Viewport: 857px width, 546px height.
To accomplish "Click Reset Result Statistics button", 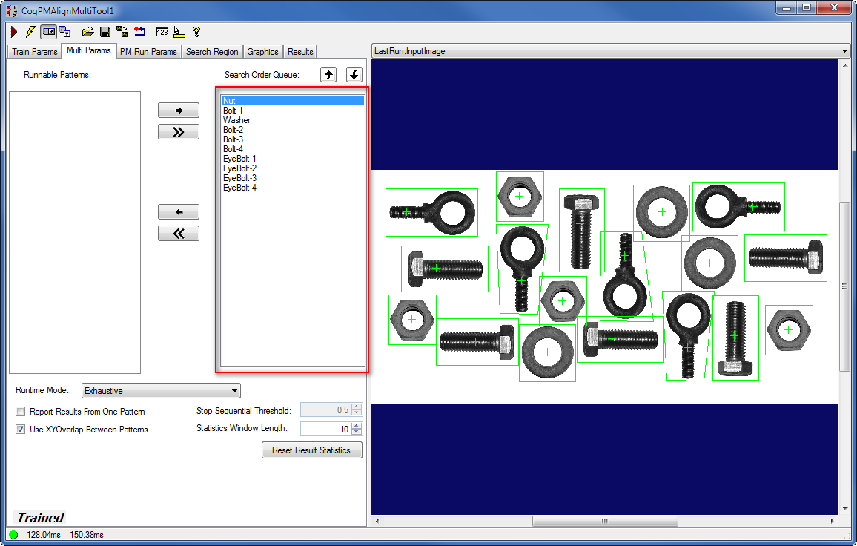I will (311, 450).
